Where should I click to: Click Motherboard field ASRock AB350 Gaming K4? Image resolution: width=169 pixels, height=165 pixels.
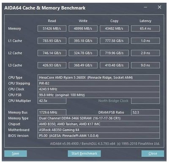coord(98,130)
